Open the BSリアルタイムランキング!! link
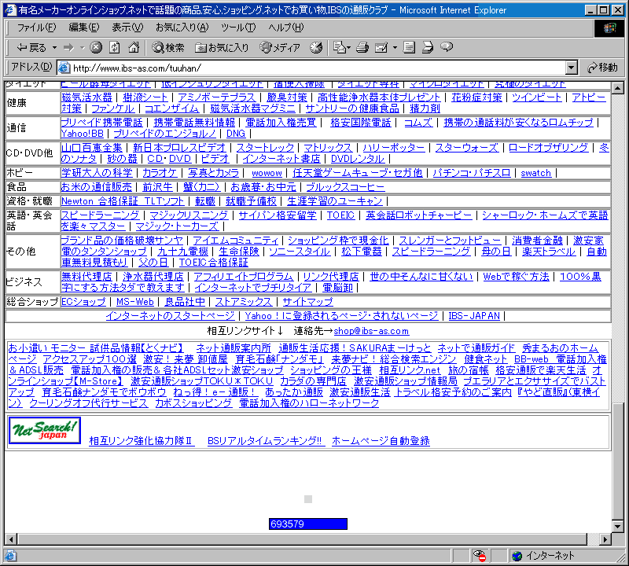The image size is (629, 566). click(x=266, y=441)
